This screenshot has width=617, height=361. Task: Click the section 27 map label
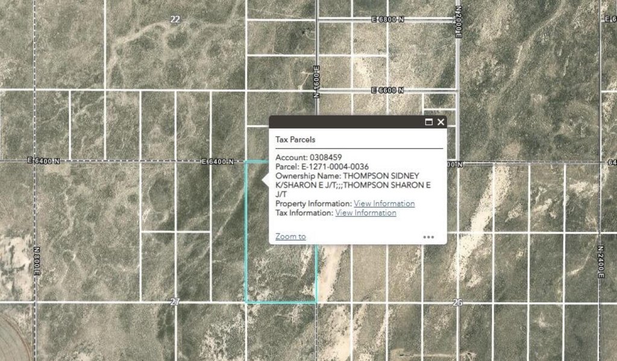tap(175, 301)
